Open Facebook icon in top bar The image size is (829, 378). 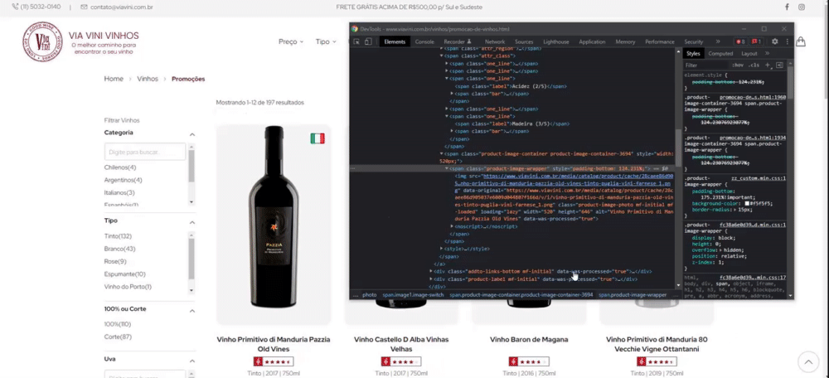[x=787, y=7]
